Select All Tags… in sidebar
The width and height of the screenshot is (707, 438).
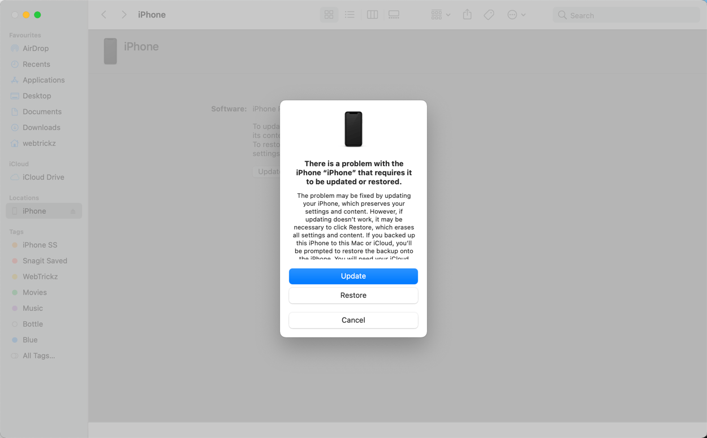38,356
